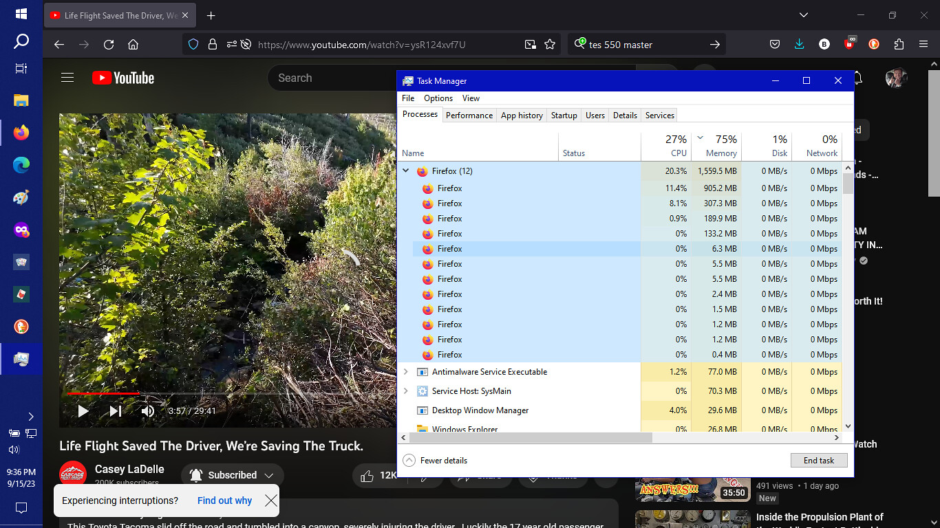Viewport: 940px width, 528px height.
Task: Open Microsoft Edge from taskbar
Action: point(21,164)
